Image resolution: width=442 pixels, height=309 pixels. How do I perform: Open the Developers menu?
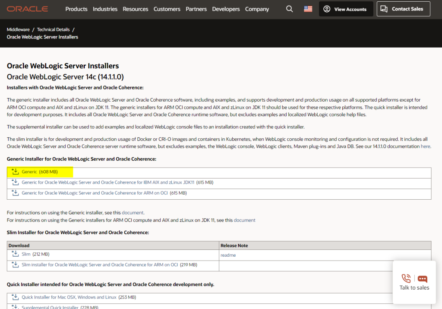point(226,9)
